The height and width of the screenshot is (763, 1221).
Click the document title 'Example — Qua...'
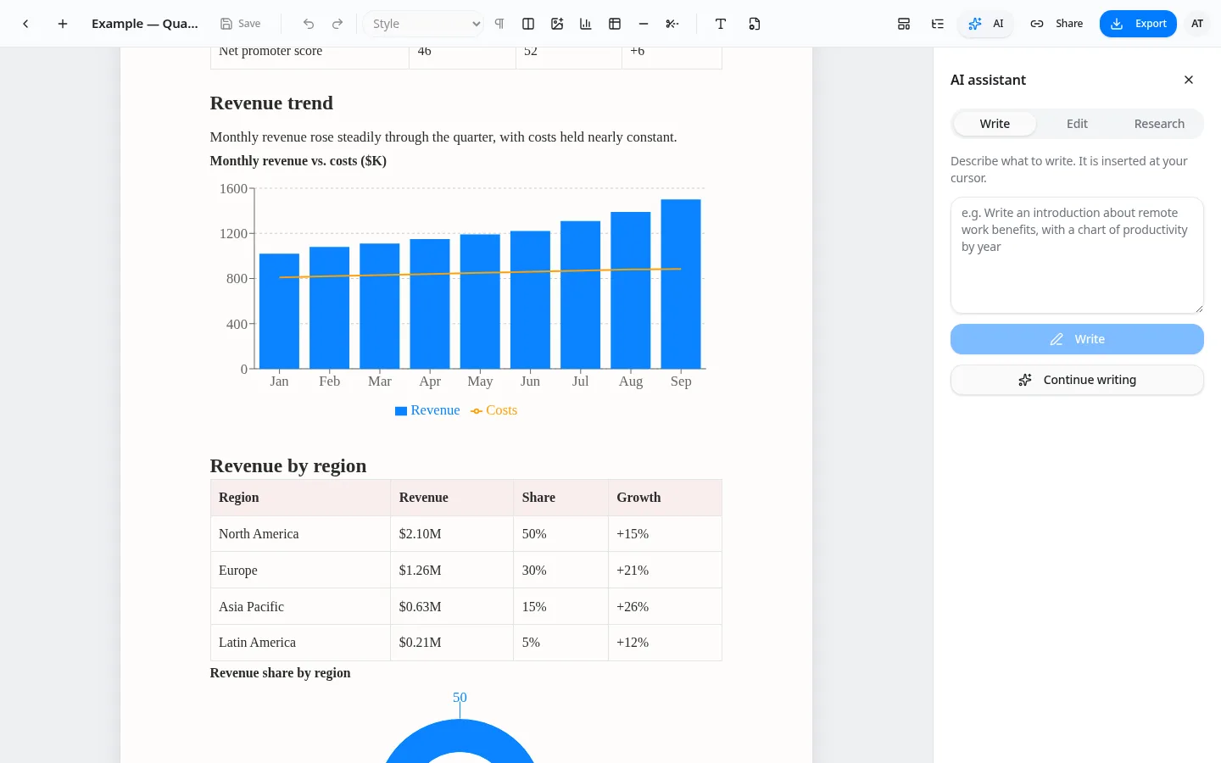click(145, 24)
